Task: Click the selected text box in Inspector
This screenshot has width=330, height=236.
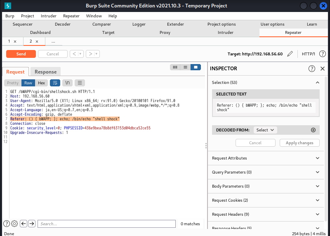Action: tap(266, 107)
